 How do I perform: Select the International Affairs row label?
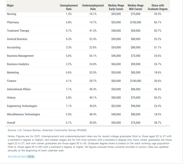click(x=19, y=89)
